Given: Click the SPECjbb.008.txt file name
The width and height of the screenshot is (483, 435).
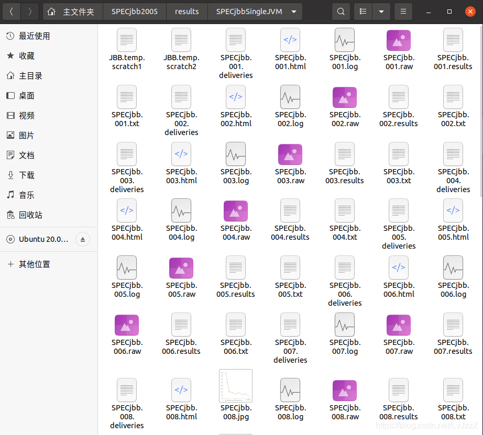Looking at the screenshot, I should 453,412.
